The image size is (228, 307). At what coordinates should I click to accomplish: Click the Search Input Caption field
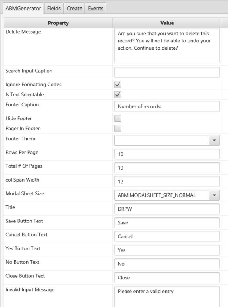click(x=167, y=72)
